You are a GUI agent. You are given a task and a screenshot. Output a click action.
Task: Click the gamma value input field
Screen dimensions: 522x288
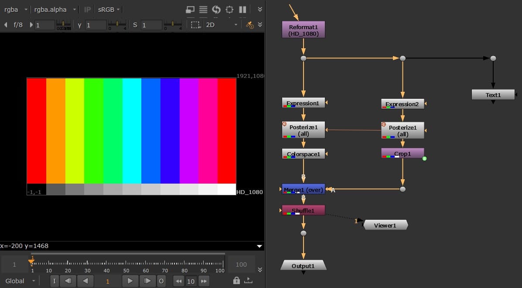click(96, 25)
